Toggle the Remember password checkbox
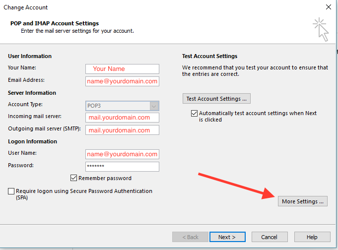Image resolution: width=338 pixels, height=250 pixels. tap(74, 178)
